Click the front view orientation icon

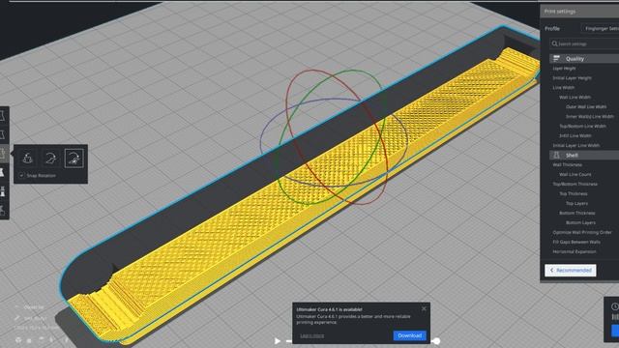(x=29, y=339)
